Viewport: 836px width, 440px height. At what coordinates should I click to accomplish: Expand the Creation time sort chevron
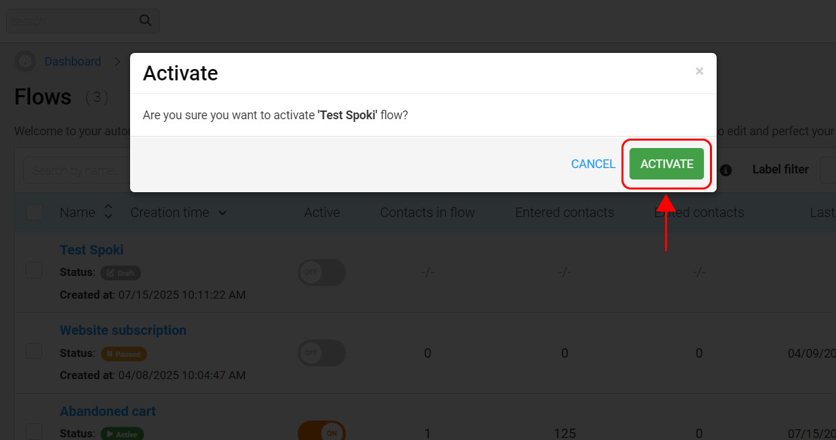click(x=223, y=213)
